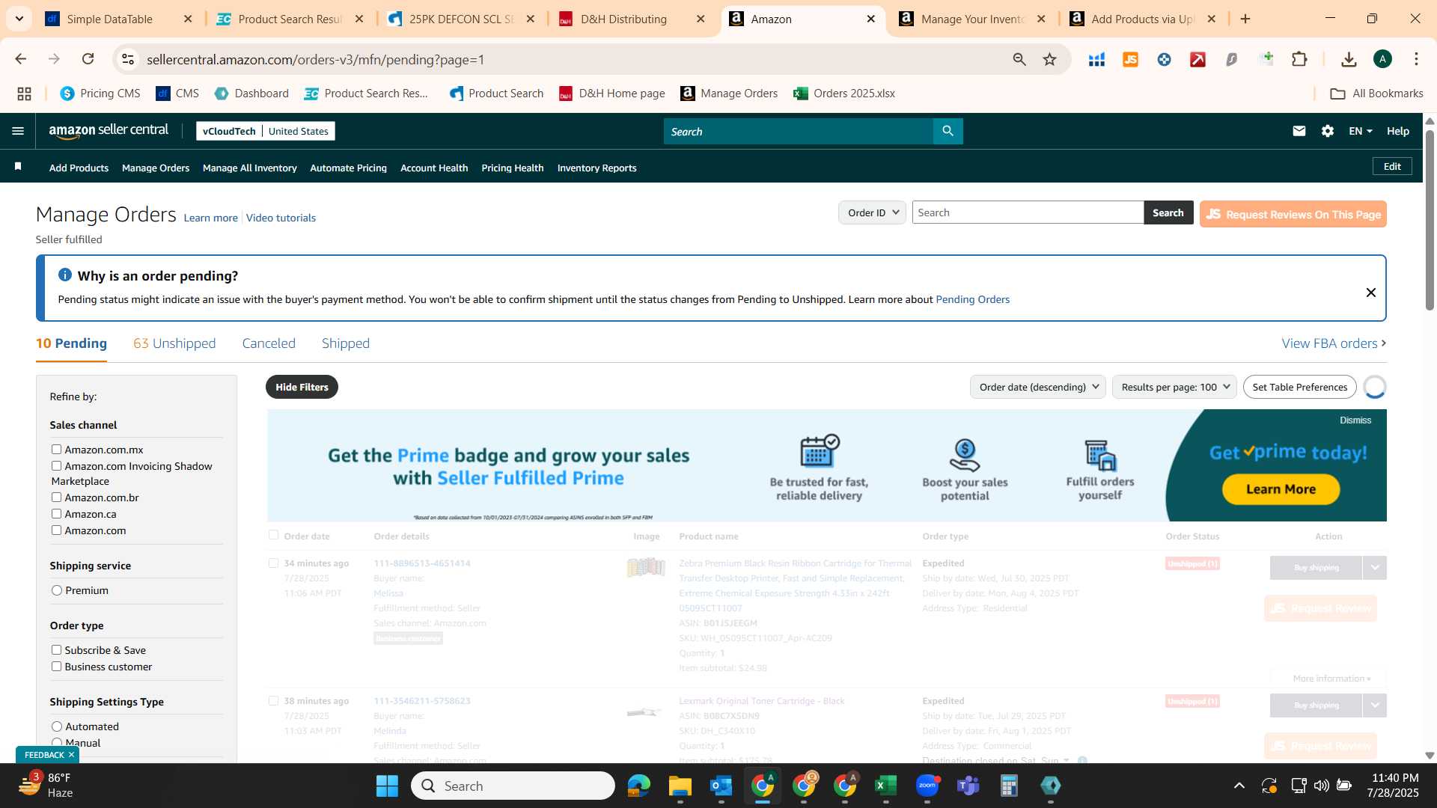Open the EN language dropdown
Image resolution: width=1437 pixels, height=808 pixels.
[1360, 131]
